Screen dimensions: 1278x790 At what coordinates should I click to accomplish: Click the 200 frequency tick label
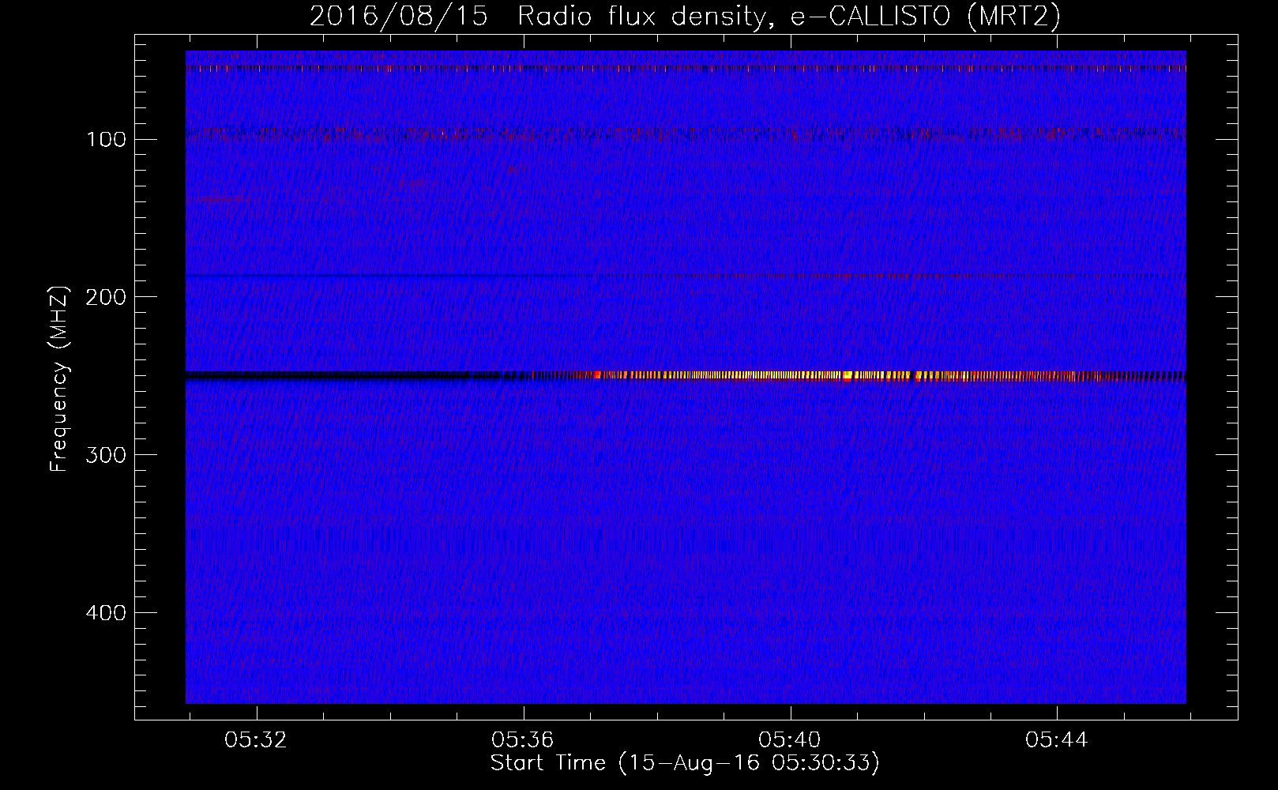point(107,297)
